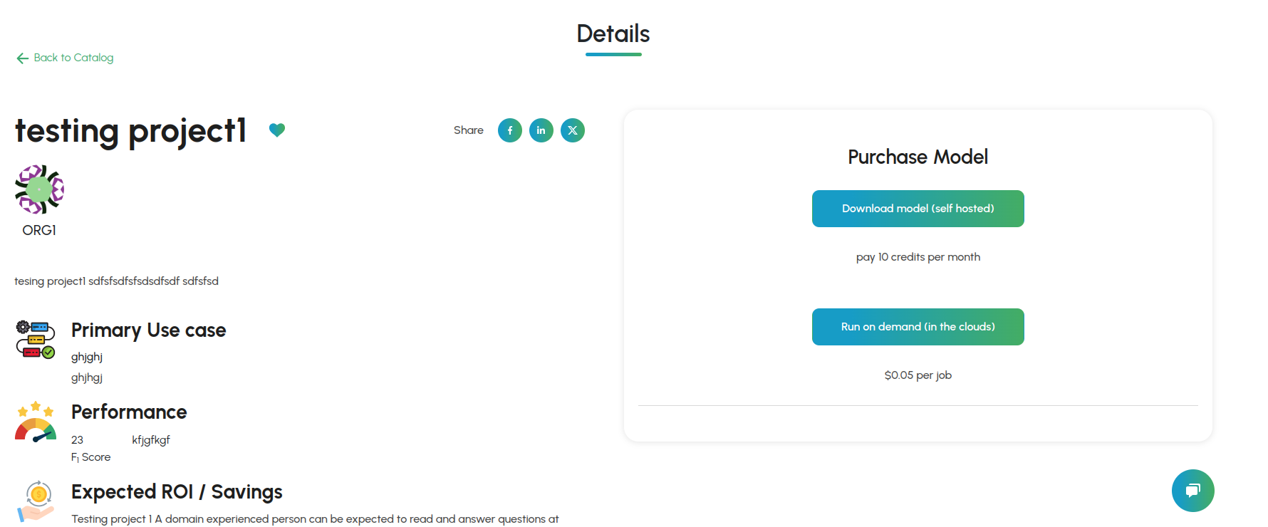Click the Performance section heading

point(129,412)
